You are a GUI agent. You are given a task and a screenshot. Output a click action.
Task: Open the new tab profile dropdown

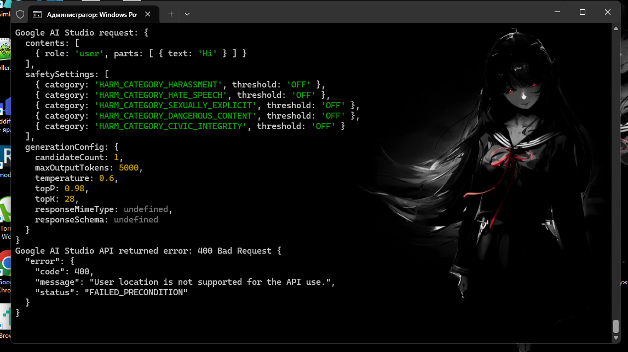click(187, 14)
